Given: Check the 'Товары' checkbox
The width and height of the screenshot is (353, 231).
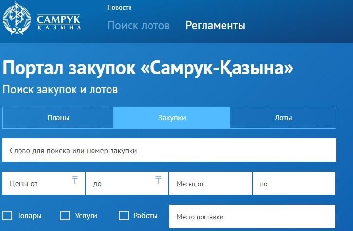Looking at the screenshot, I should click(x=7, y=215).
